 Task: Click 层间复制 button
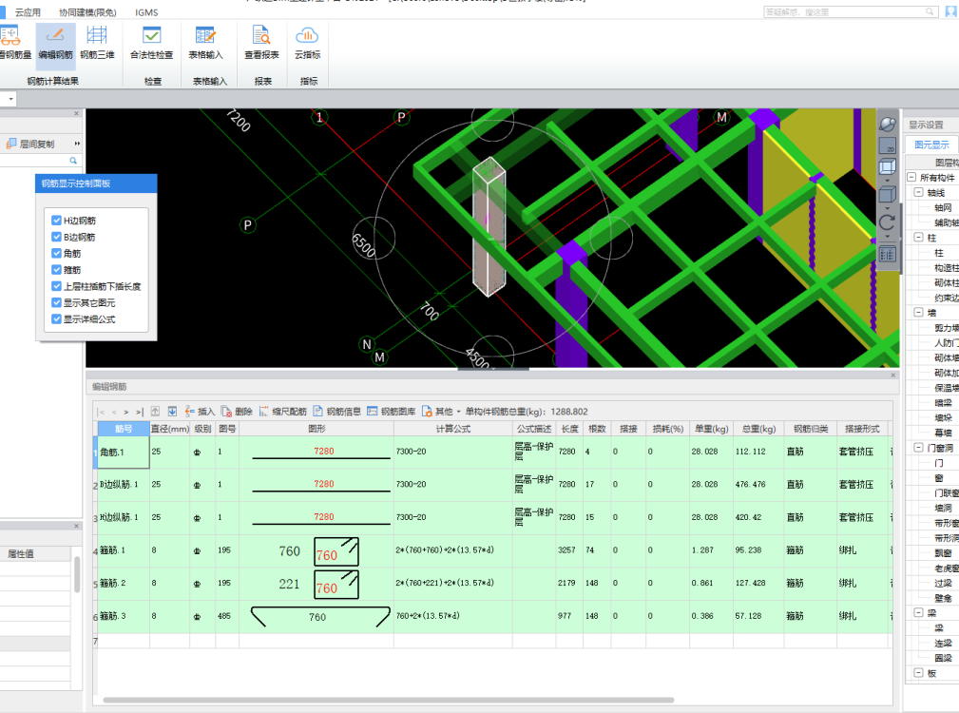tap(30, 144)
